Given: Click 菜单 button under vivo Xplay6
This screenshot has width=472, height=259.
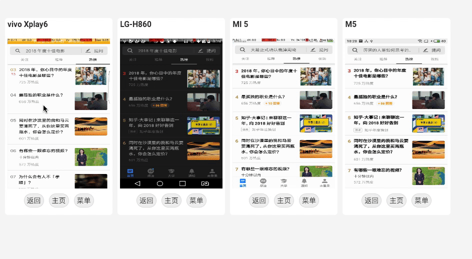Looking at the screenshot, I should point(83,200).
